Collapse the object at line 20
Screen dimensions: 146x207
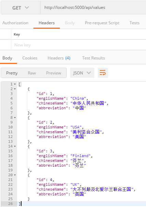pyautogui.click(x=15, y=175)
